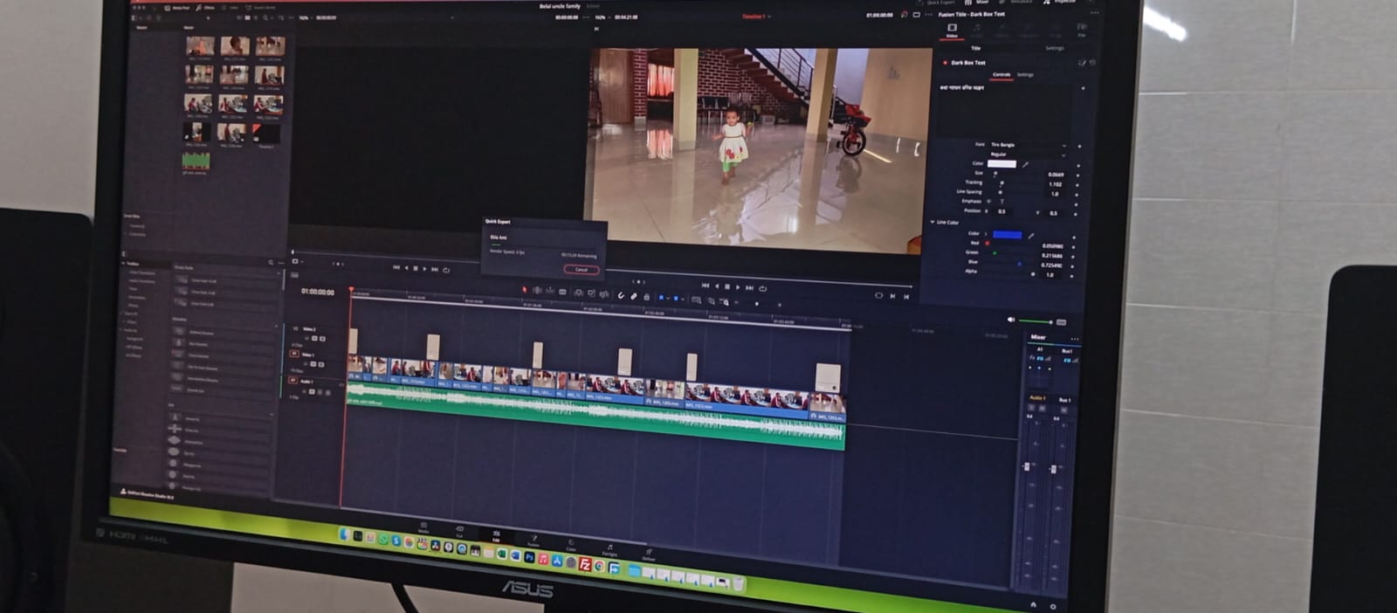Image resolution: width=1397 pixels, height=613 pixels.
Task: Collapse the Line Color section
Action: pos(932,222)
